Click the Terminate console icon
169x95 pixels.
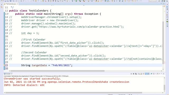tap(131, 74)
